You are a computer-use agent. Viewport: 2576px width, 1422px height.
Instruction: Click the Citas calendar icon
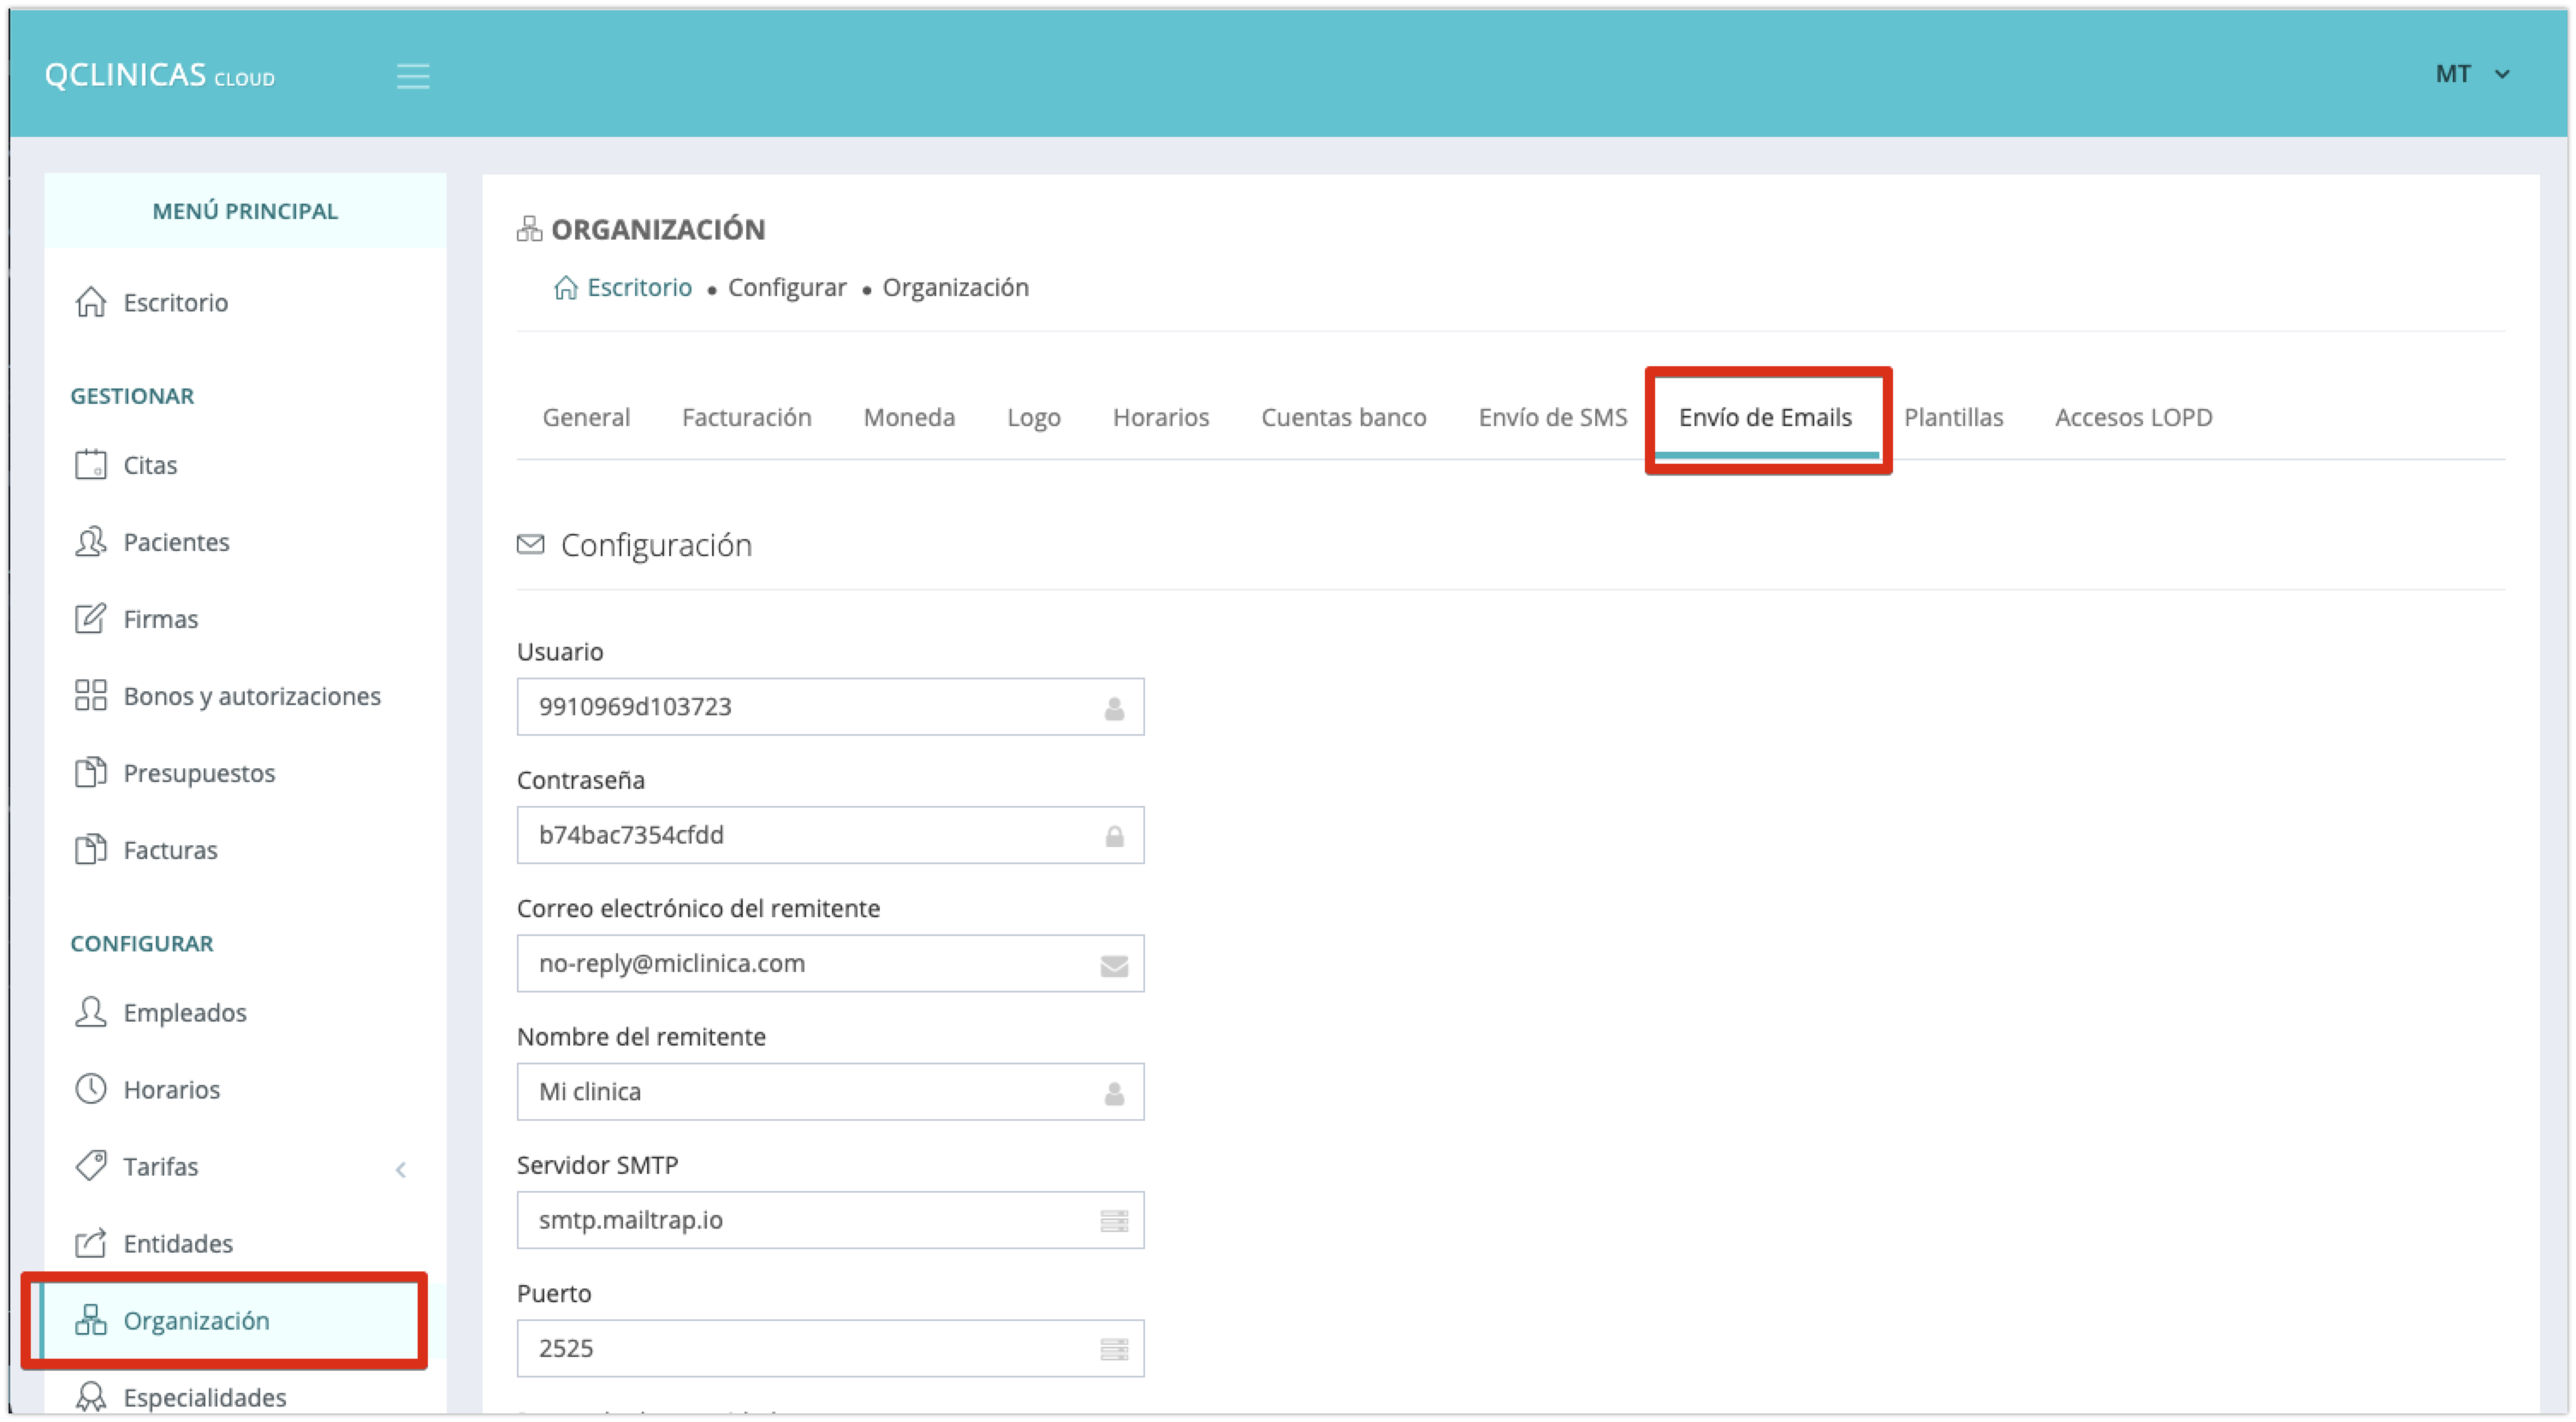click(91, 465)
